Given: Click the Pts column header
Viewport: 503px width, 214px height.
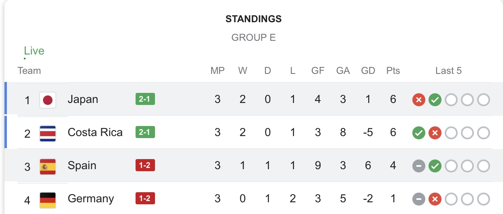Looking at the screenshot, I should click(x=393, y=71).
